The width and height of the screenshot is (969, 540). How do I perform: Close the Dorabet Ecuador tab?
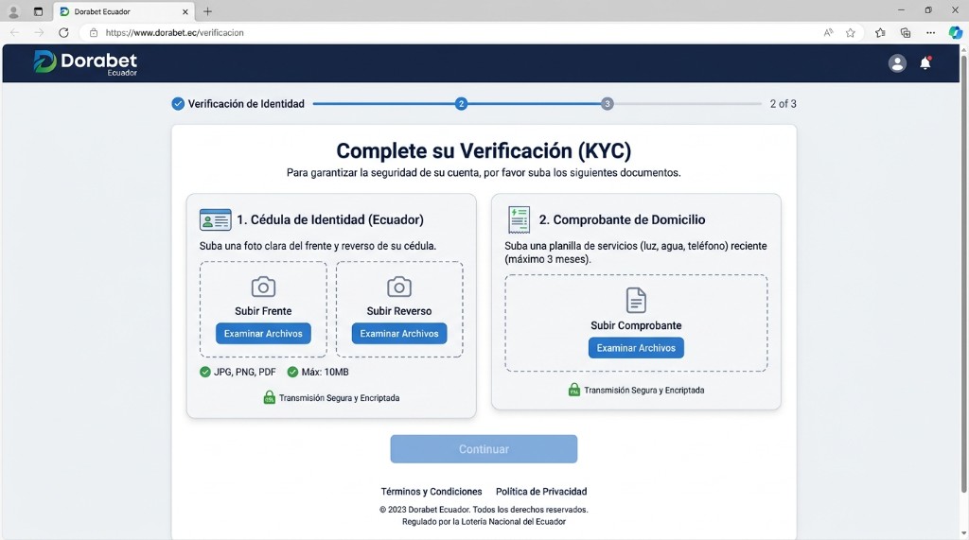pyautogui.click(x=185, y=11)
